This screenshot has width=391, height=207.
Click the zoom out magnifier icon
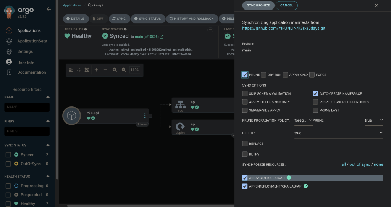pos(124,70)
